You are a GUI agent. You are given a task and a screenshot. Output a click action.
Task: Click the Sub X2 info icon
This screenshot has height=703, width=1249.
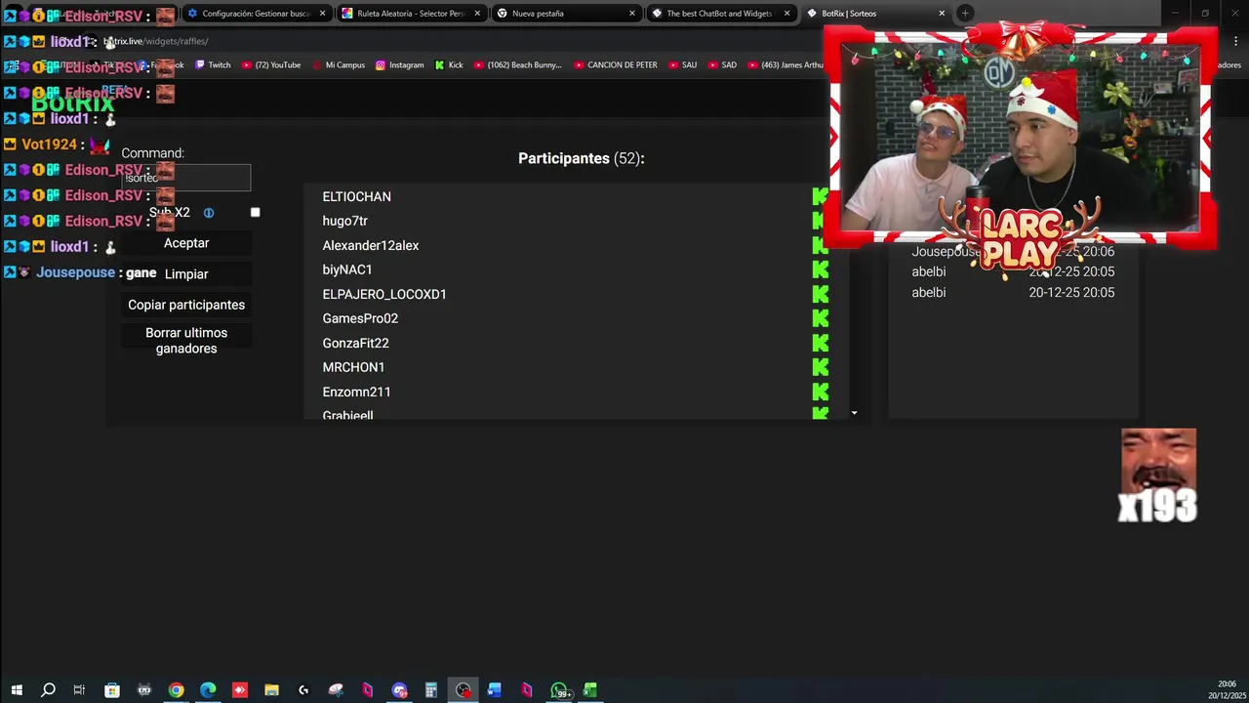tap(208, 213)
